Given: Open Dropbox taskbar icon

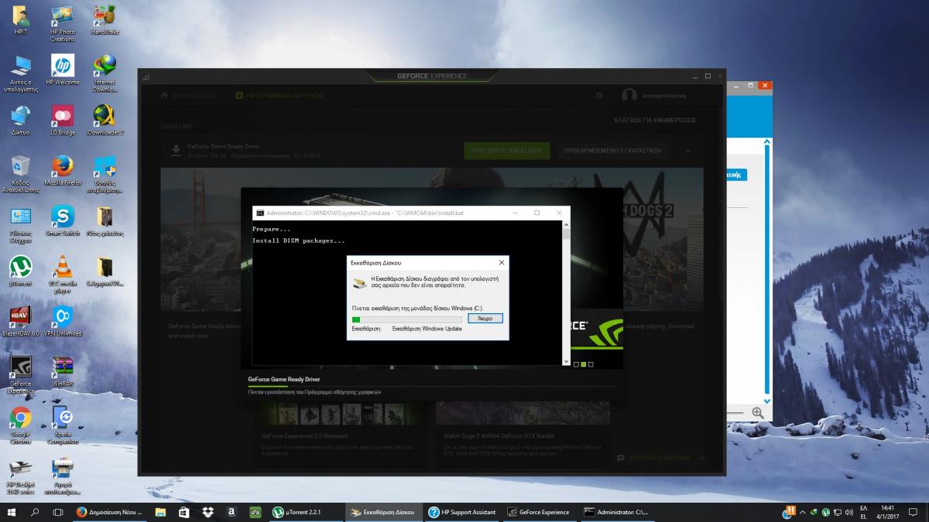Looking at the screenshot, I should coord(207,512).
